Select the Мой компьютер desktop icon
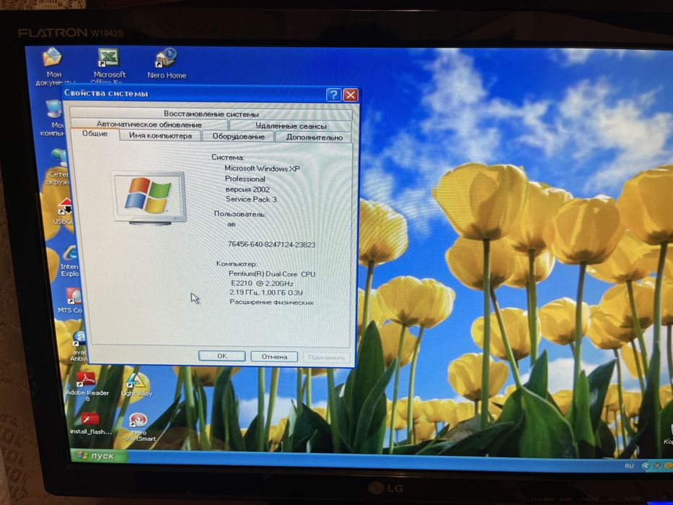Screen dimensions: 673x505 pos(55,118)
